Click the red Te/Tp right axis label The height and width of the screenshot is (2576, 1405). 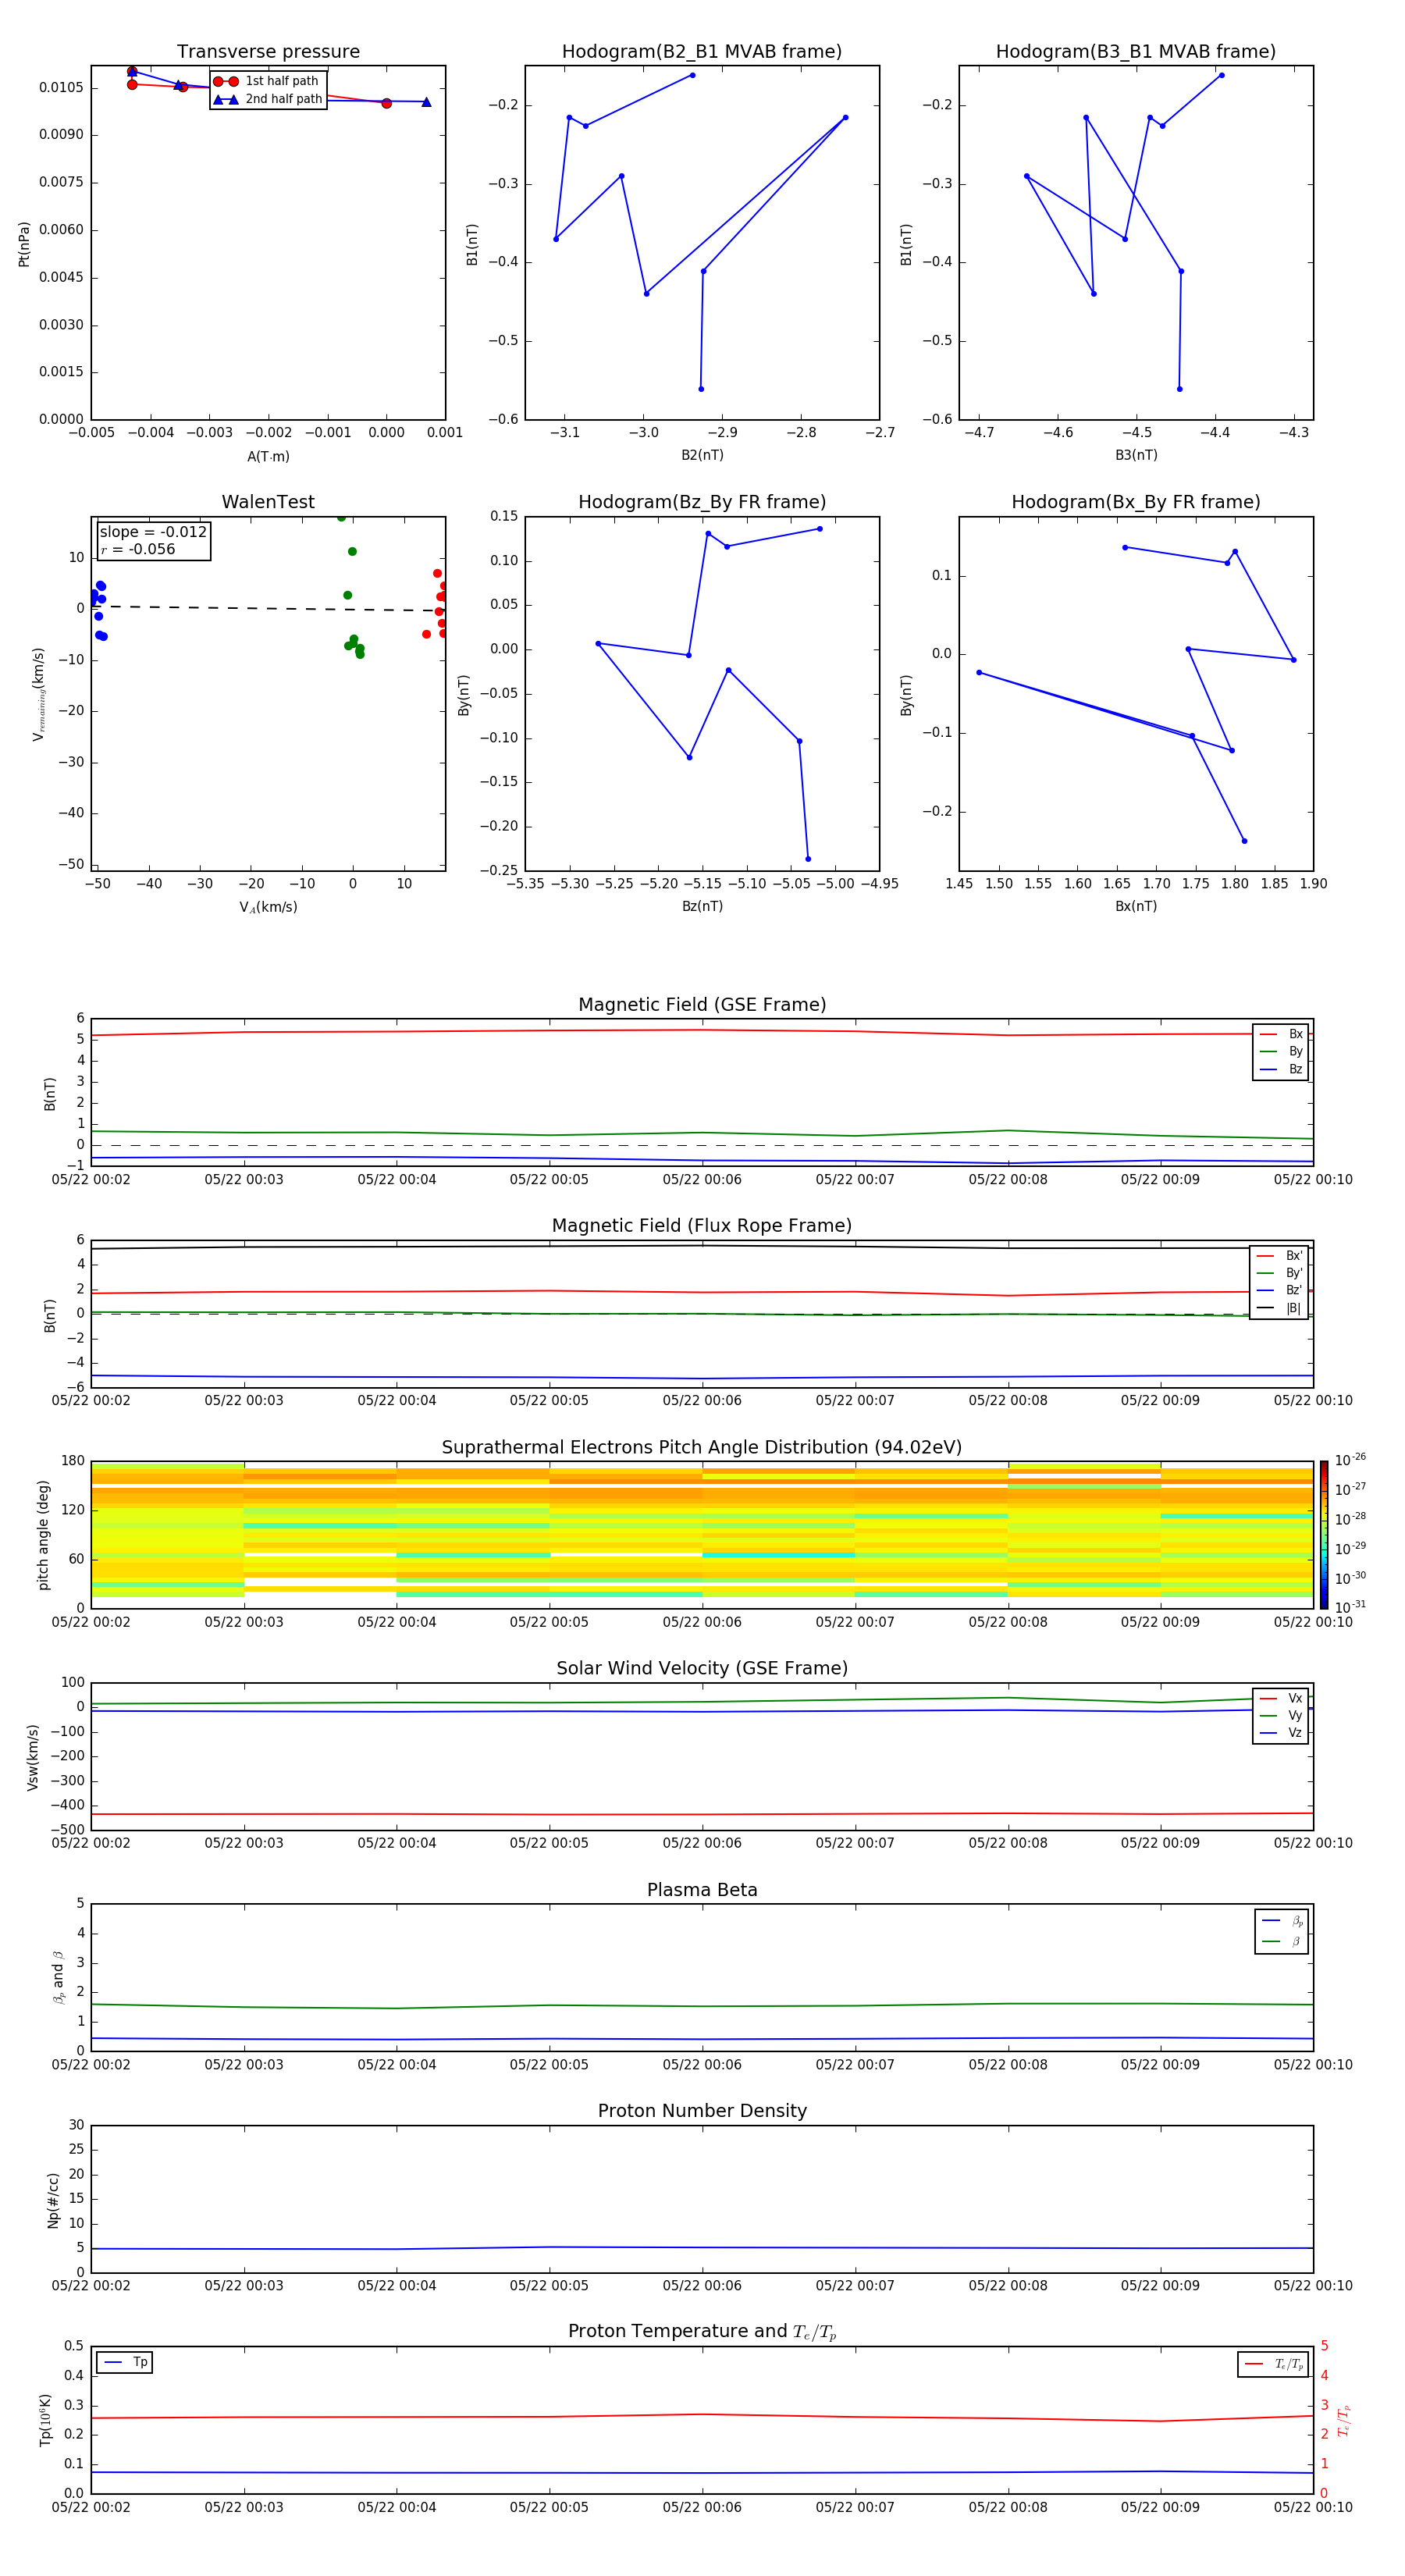pyautogui.click(x=1343, y=2420)
